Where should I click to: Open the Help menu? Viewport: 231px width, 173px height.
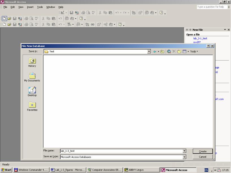tap(61, 7)
